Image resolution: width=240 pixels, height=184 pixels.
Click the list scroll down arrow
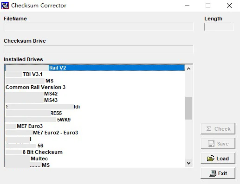[188, 163]
